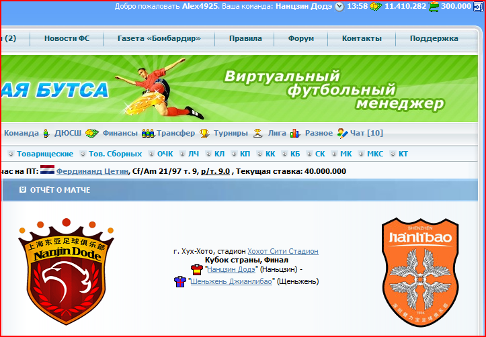This screenshot has height=337, width=486.
Task: Click the shopping cart icon beside 300.000
Action: (x=434, y=6)
